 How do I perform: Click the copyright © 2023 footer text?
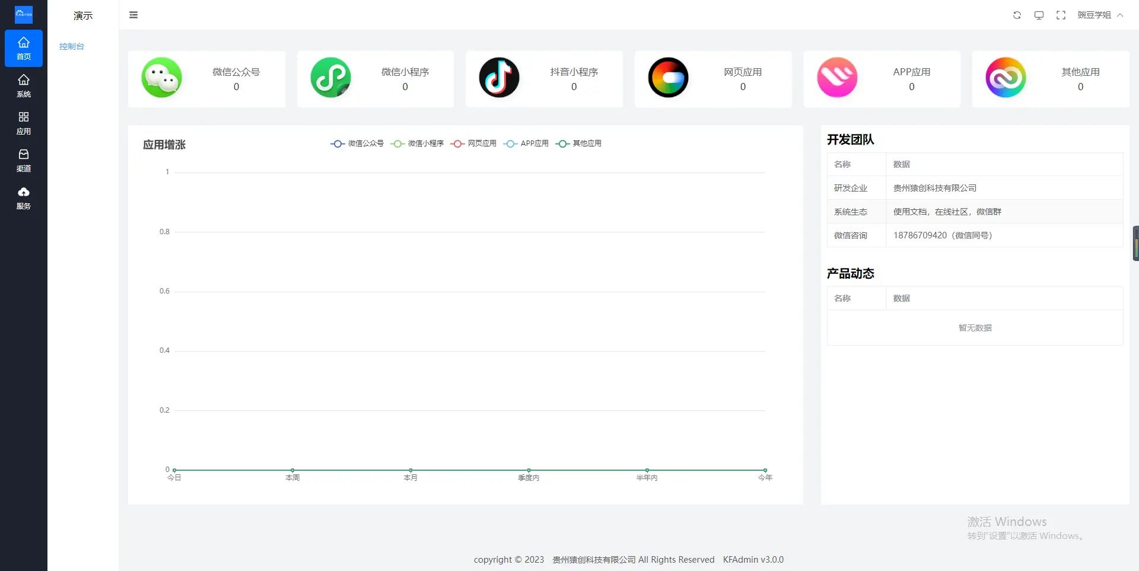[509, 560]
